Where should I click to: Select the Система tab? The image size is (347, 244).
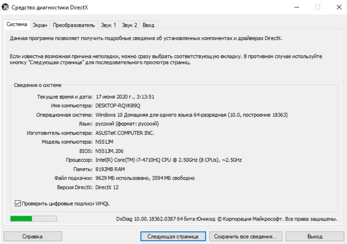click(17, 25)
